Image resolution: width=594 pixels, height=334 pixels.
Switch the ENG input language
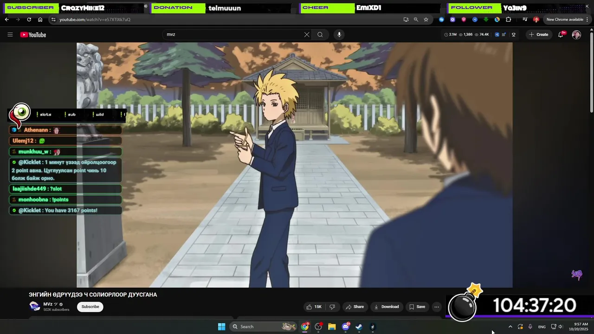(542, 327)
